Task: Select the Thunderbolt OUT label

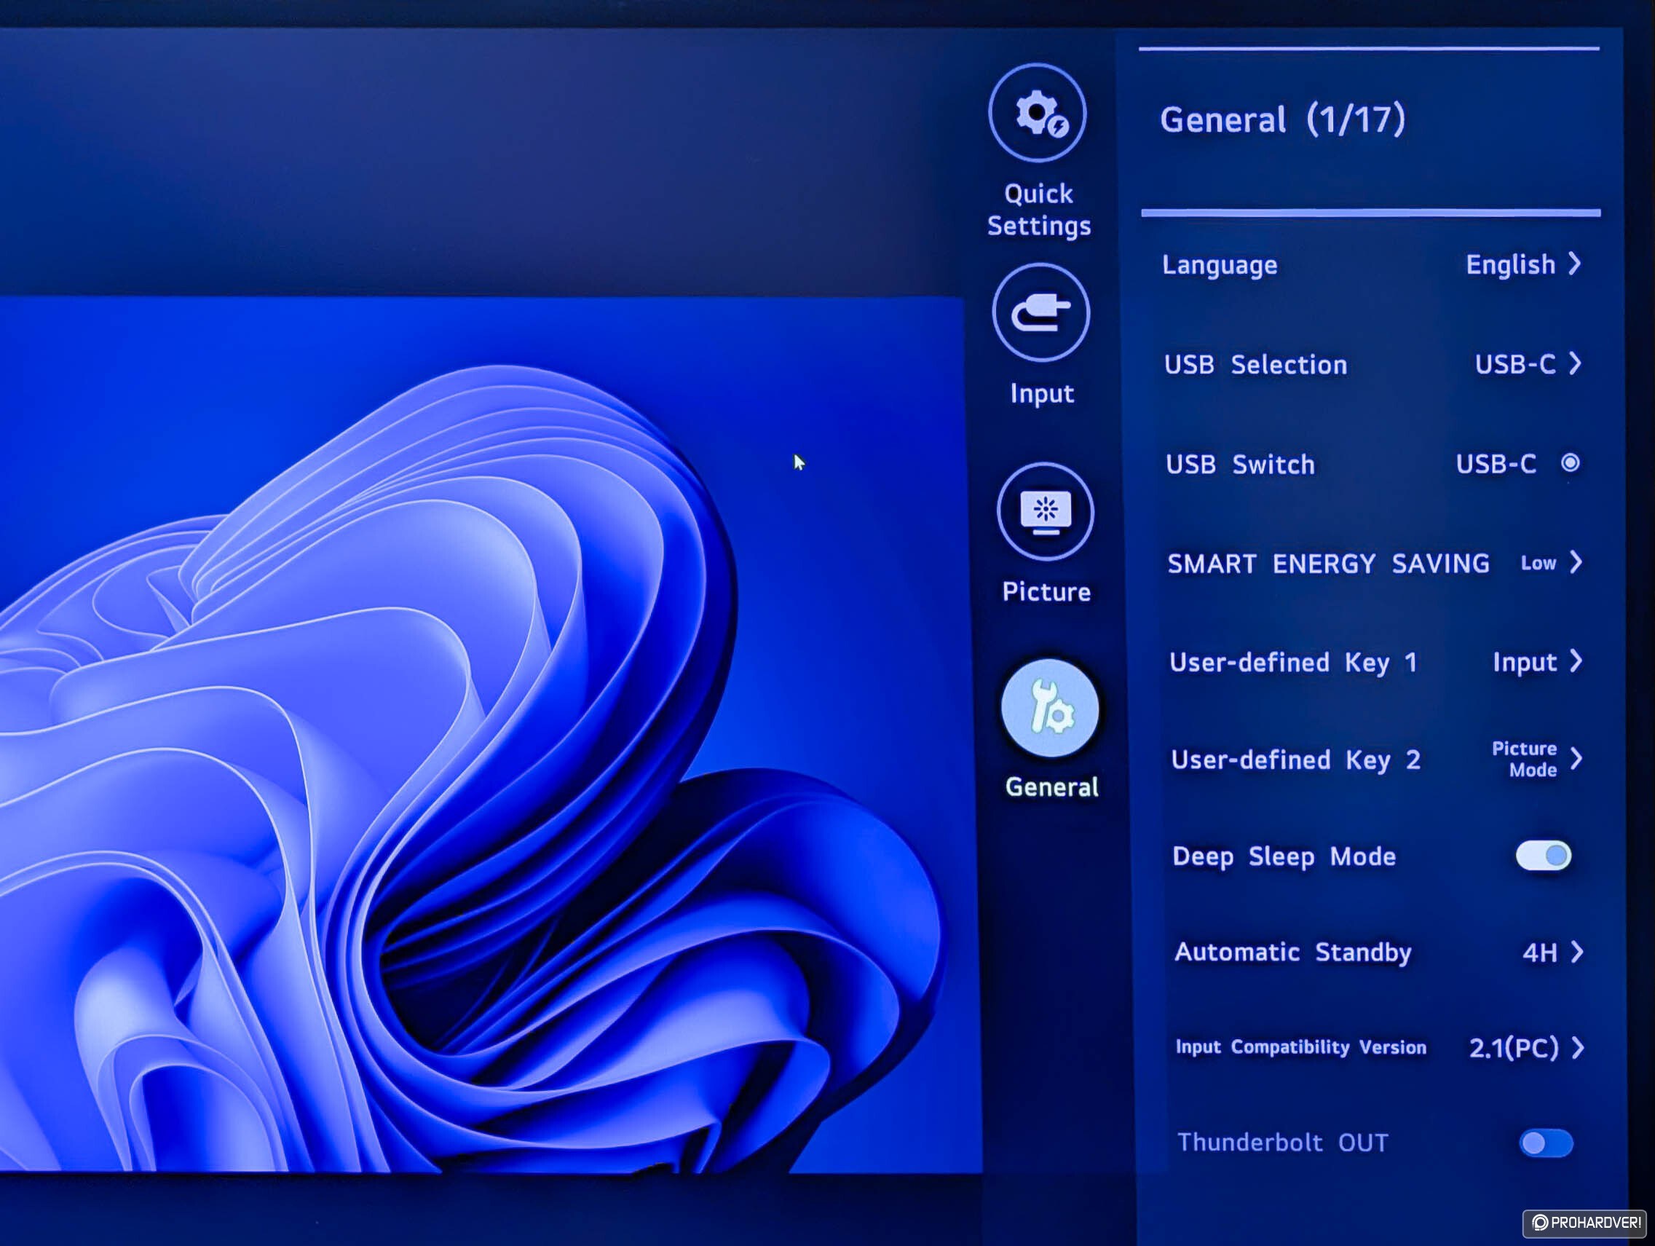Action: (1282, 1143)
